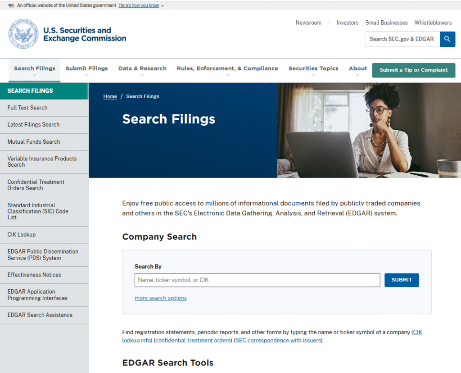The width and height of the screenshot is (461, 373).
Task: Click 'Search Filings' breadcrumb text
Action: tap(143, 96)
